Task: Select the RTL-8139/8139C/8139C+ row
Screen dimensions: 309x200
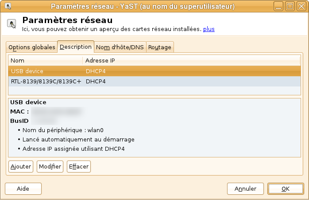Action: coord(154,81)
